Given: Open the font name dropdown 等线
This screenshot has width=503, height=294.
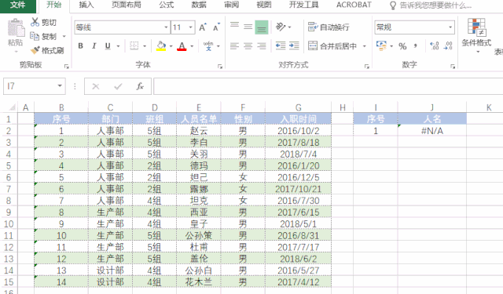Looking at the screenshot, I should [x=166, y=27].
